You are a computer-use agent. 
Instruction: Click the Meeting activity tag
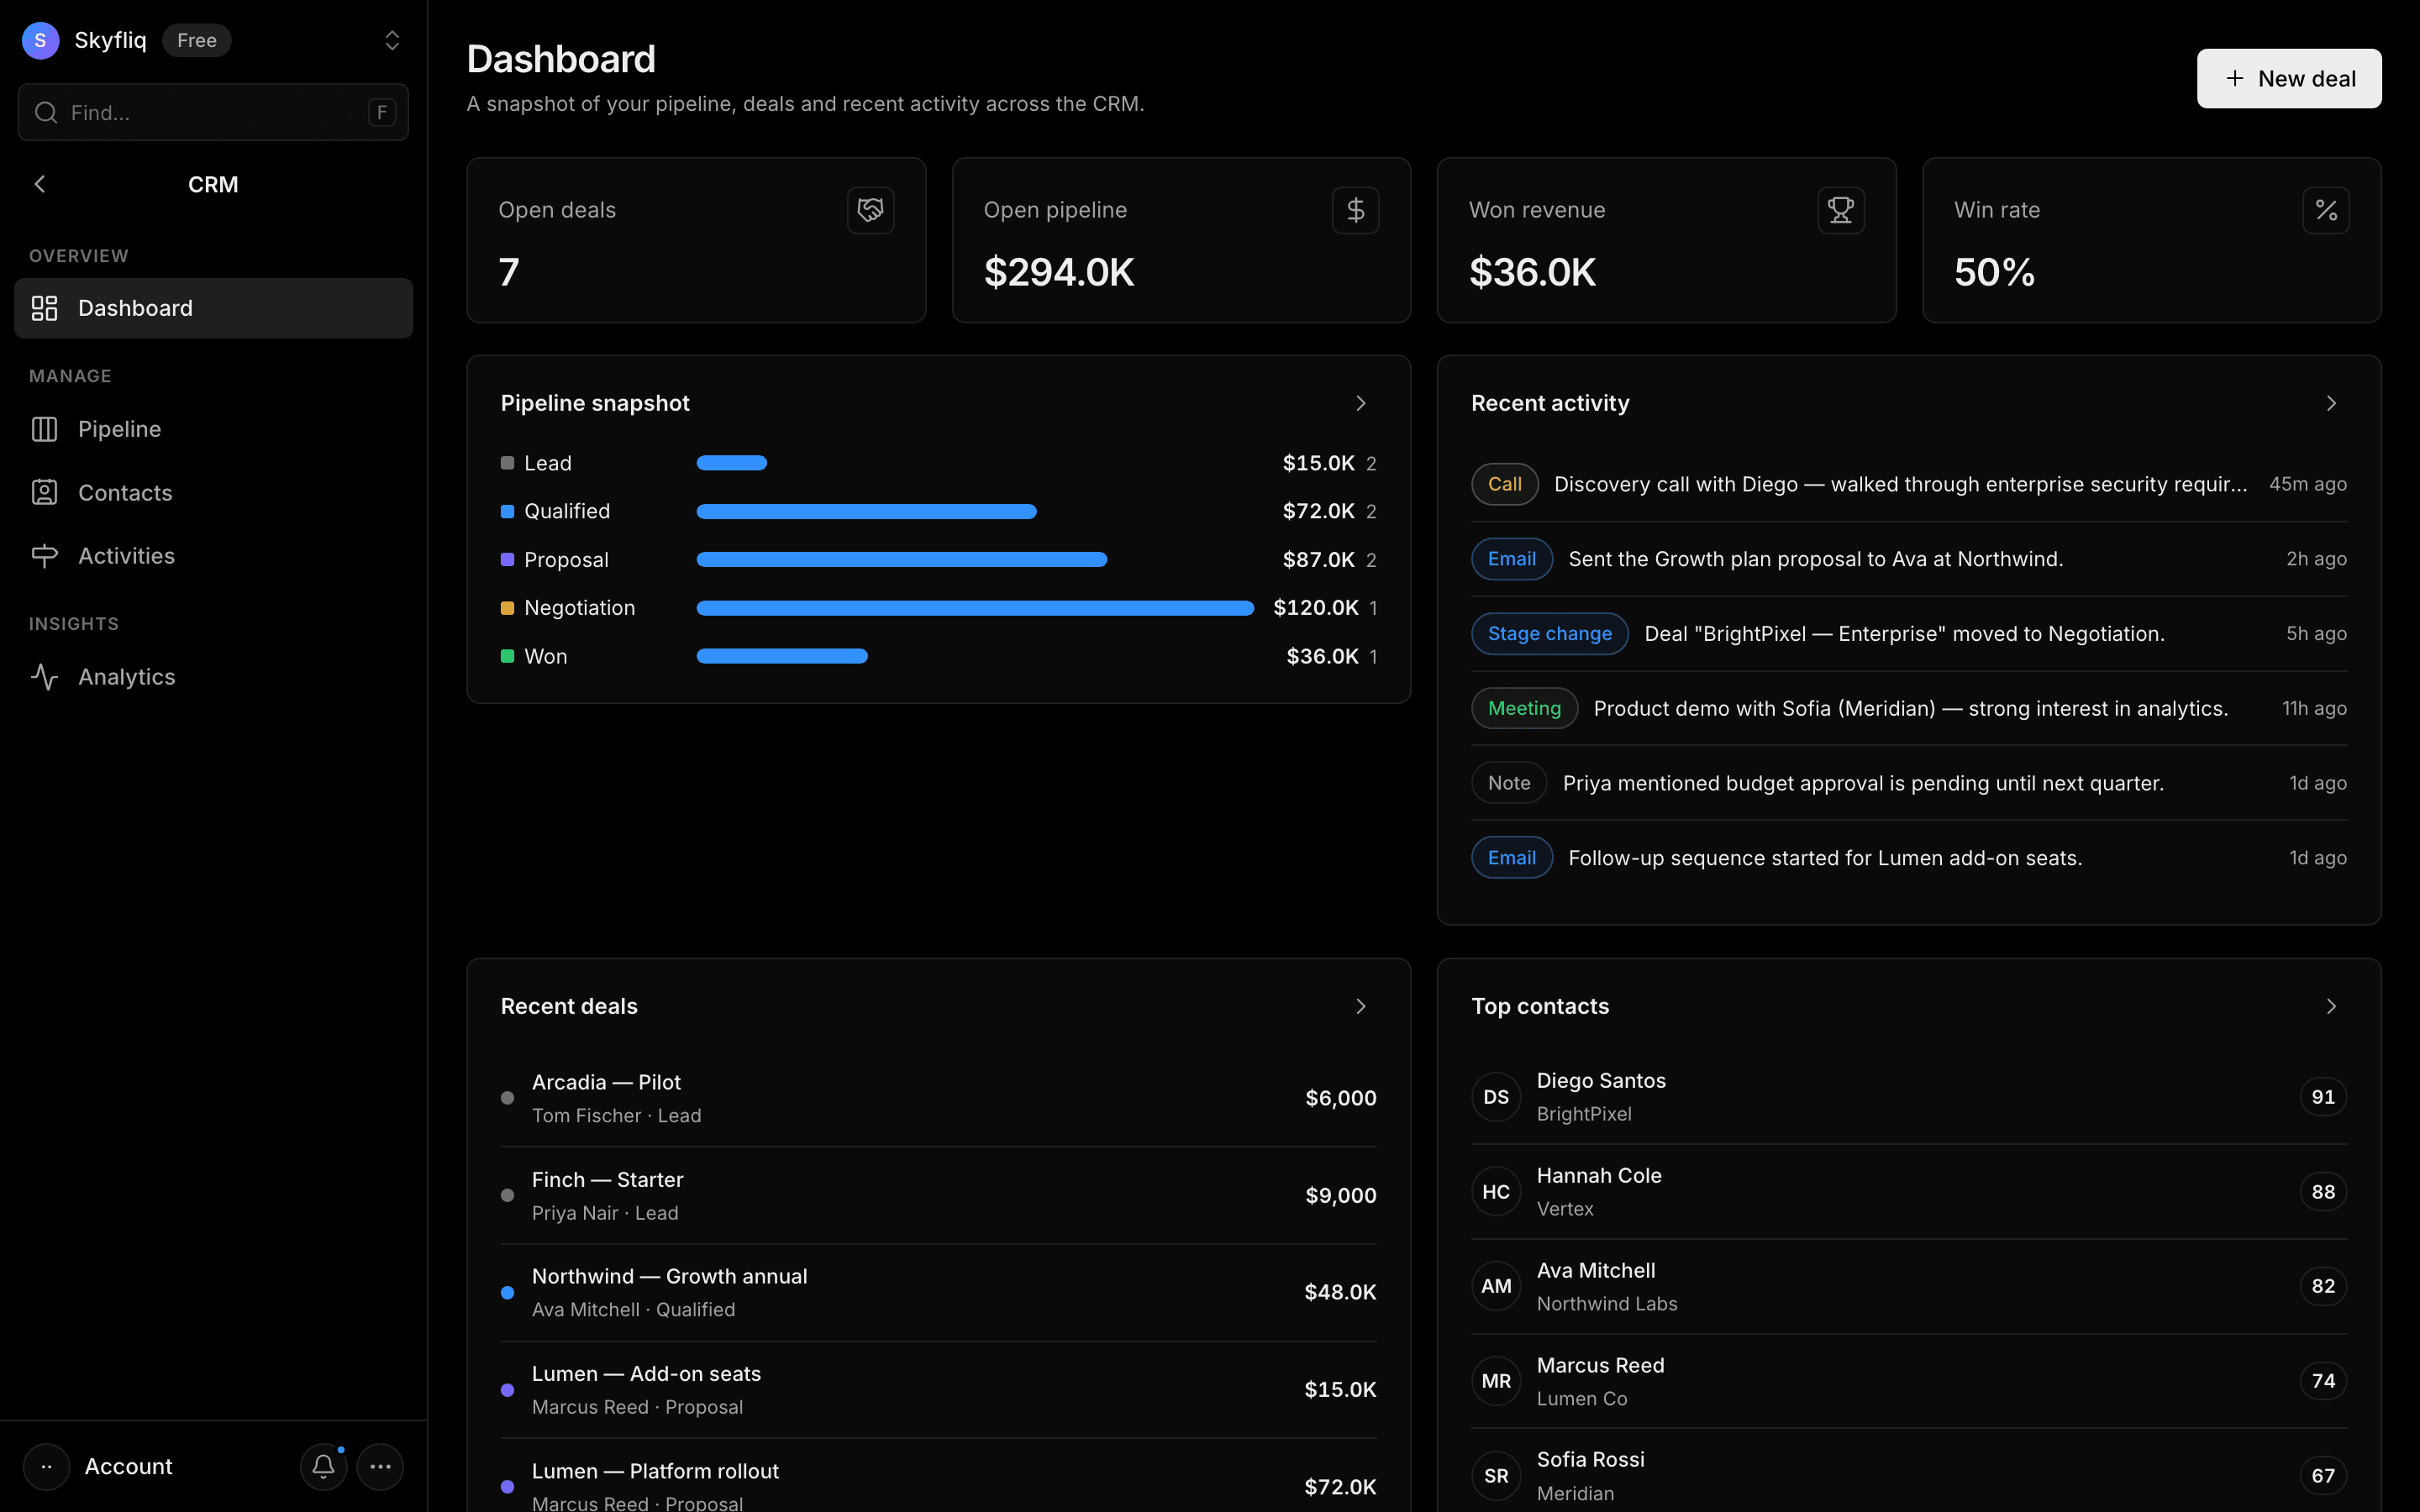click(1524, 708)
